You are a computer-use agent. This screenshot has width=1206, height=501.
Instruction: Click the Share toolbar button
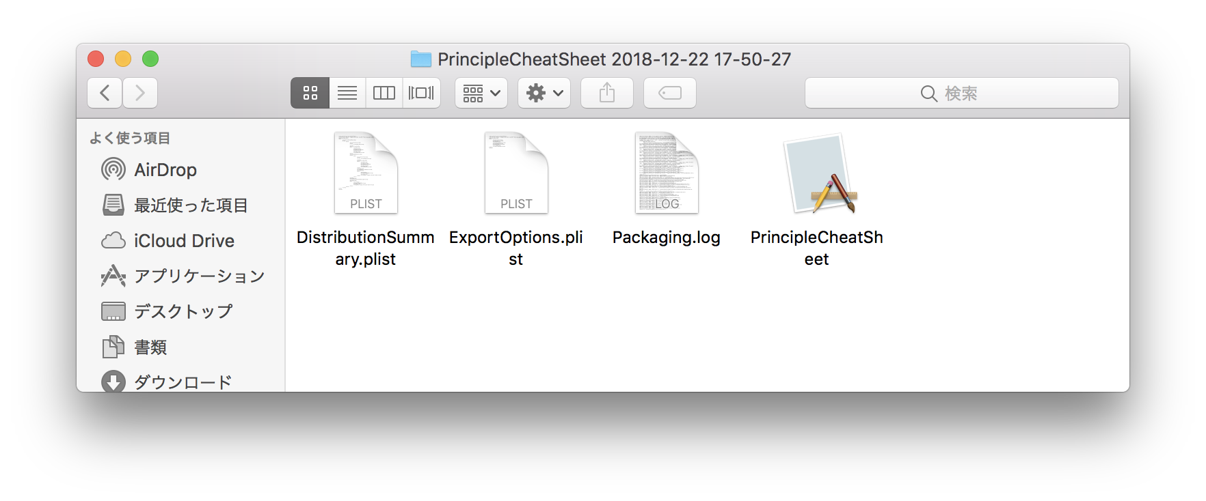607,93
